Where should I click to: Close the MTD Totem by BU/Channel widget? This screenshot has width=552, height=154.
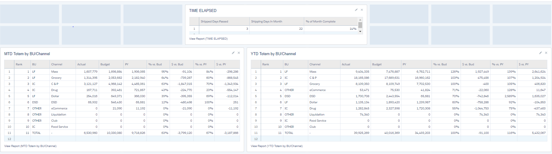tap(239, 53)
